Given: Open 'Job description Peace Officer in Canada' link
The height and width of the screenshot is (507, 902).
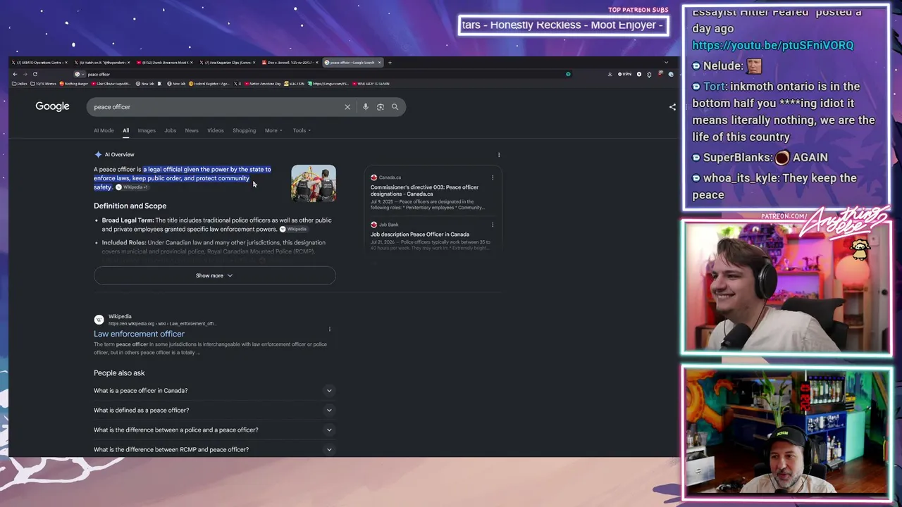Looking at the screenshot, I should pyautogui.click(x=420, y=234).
